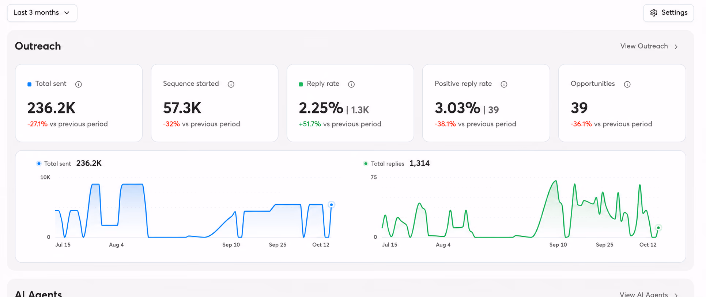Screen dimensions: 706x297
Task: Click the blue square swatch on Total sent card
Action: [x=30, y=84]
